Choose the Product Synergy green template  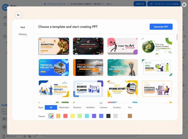(x=157, y=46)
